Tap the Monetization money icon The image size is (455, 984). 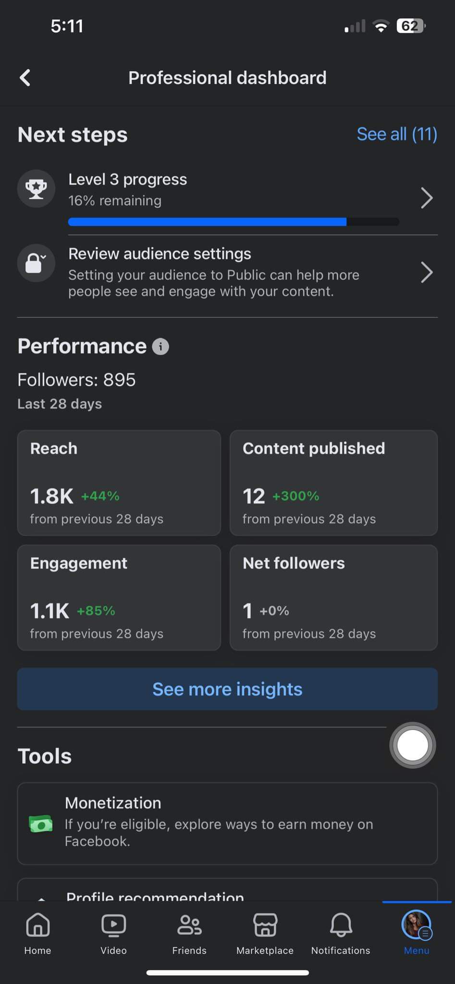41,824
